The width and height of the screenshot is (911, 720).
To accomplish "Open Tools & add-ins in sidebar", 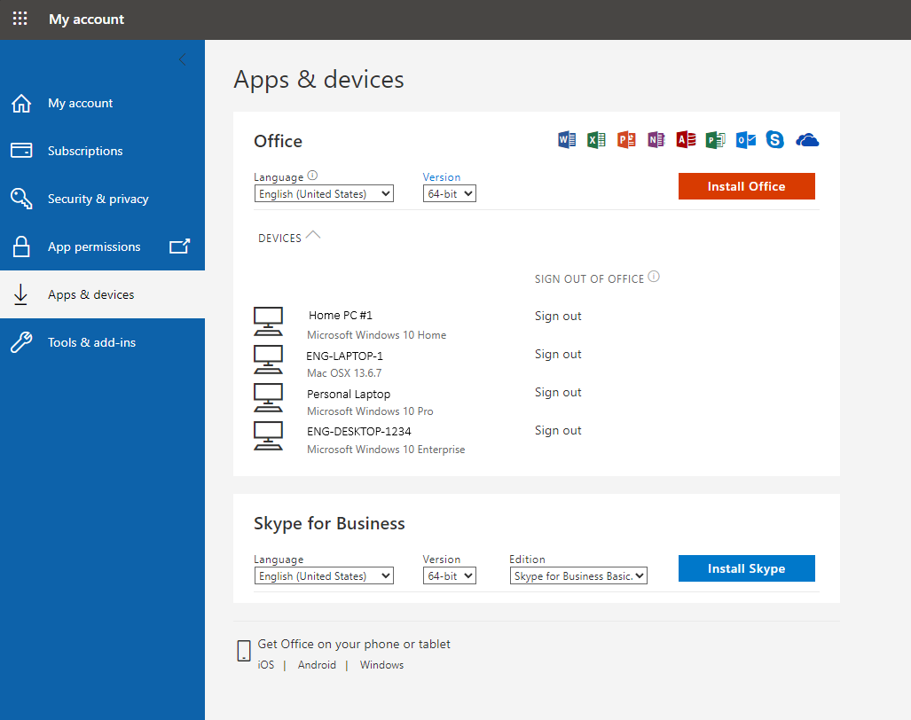I will (x=102, y=342).
